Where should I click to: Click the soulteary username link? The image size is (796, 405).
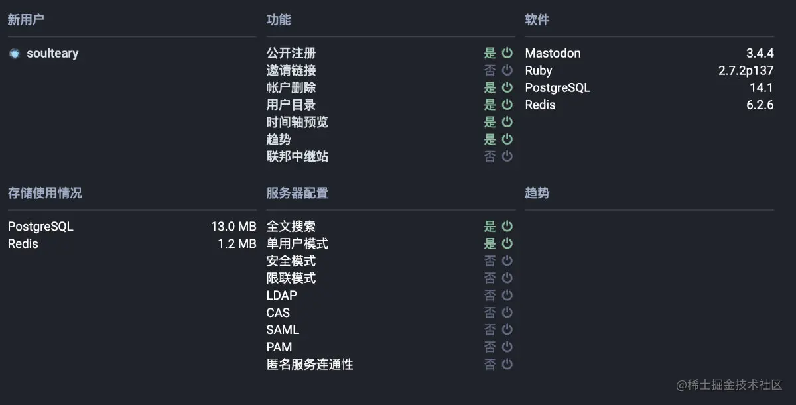[52, 53]
